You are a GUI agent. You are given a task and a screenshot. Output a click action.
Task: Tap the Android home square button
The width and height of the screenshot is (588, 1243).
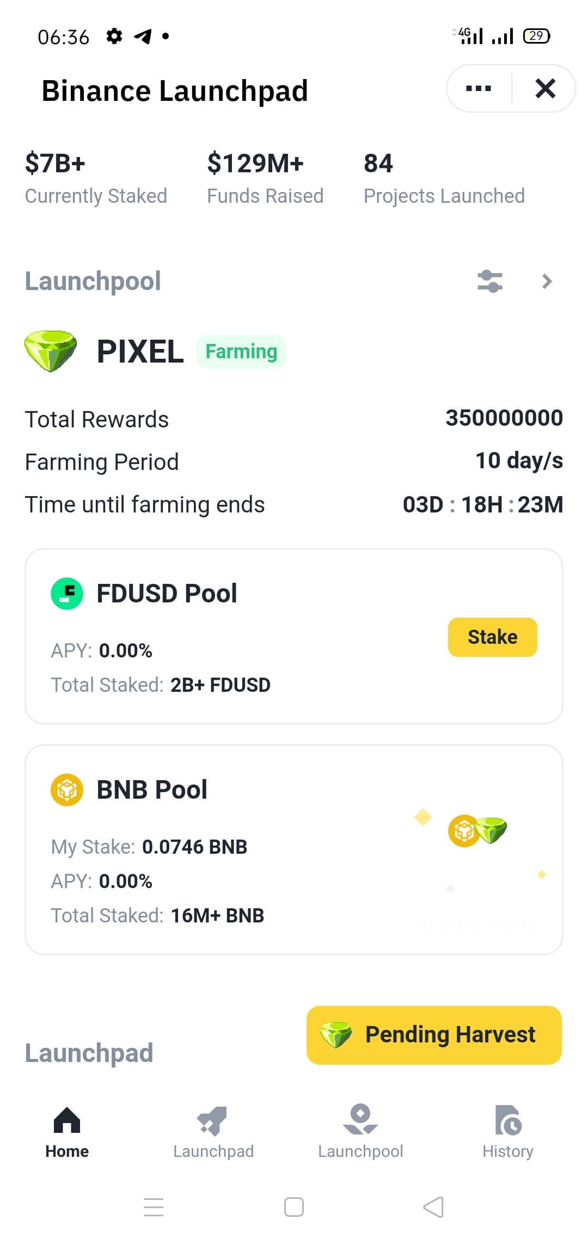[x=294, y=1207]
